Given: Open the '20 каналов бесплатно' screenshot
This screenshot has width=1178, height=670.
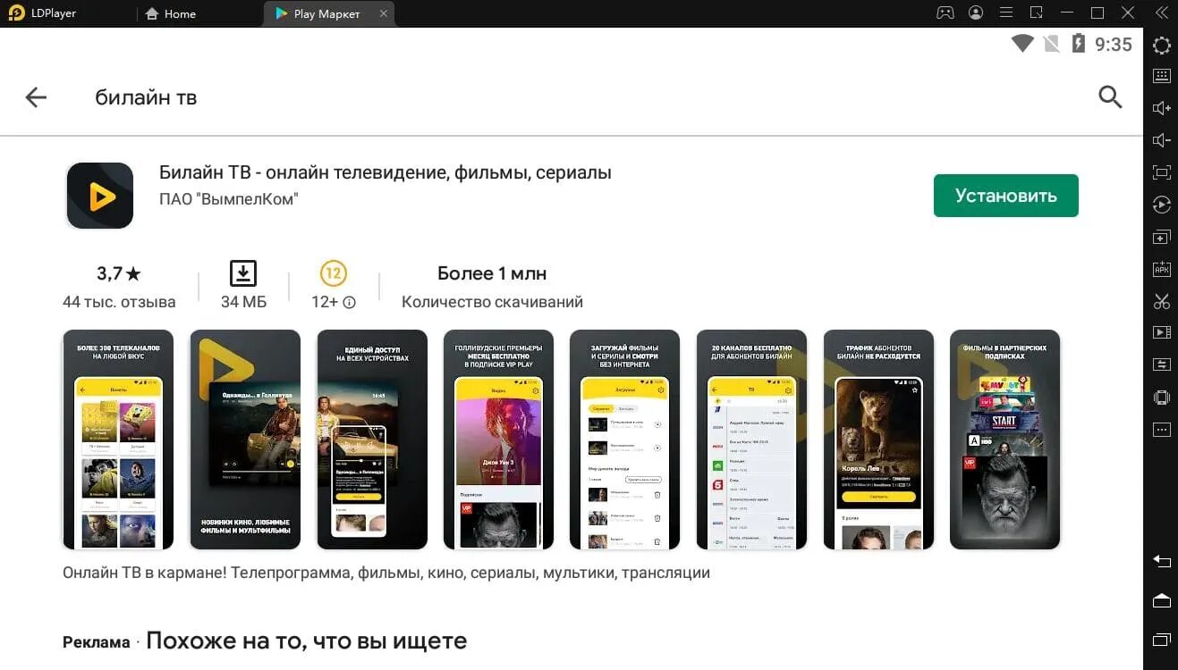Looking at the screenshot, I should point(752,440).
